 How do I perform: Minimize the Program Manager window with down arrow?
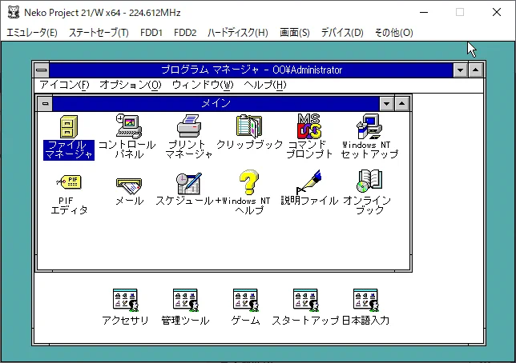tap(461, 70)
